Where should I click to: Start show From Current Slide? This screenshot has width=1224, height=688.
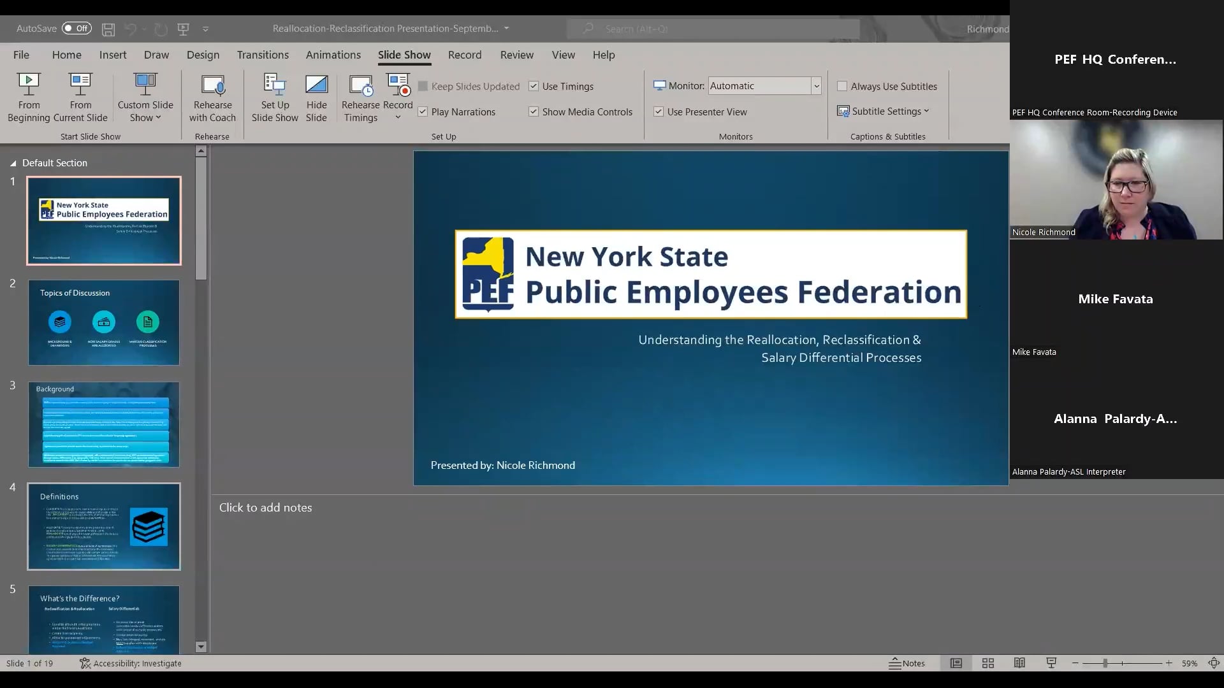pos(80,97)
